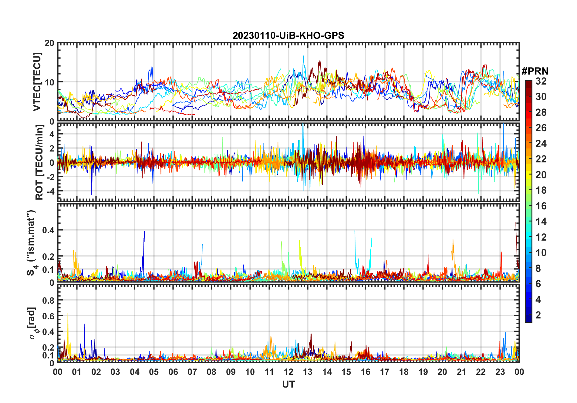Click the S4 ("ism.mat") axis label
This screenshot has width=577, height=403.
[32, 243]
